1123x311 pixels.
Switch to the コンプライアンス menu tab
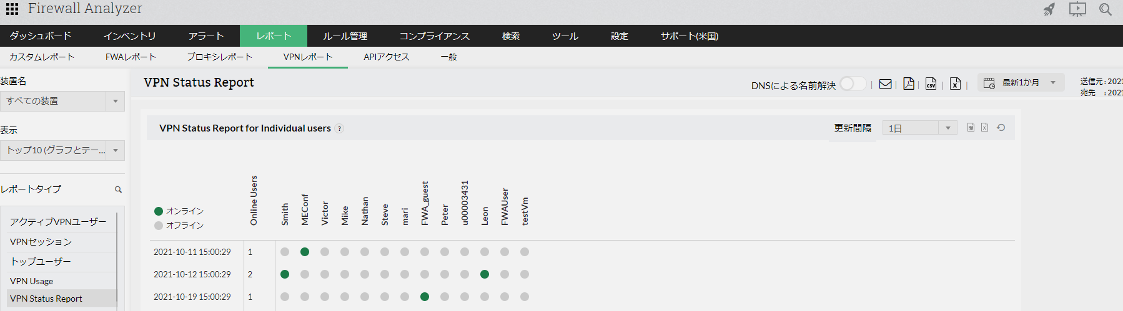click(435, 36)
